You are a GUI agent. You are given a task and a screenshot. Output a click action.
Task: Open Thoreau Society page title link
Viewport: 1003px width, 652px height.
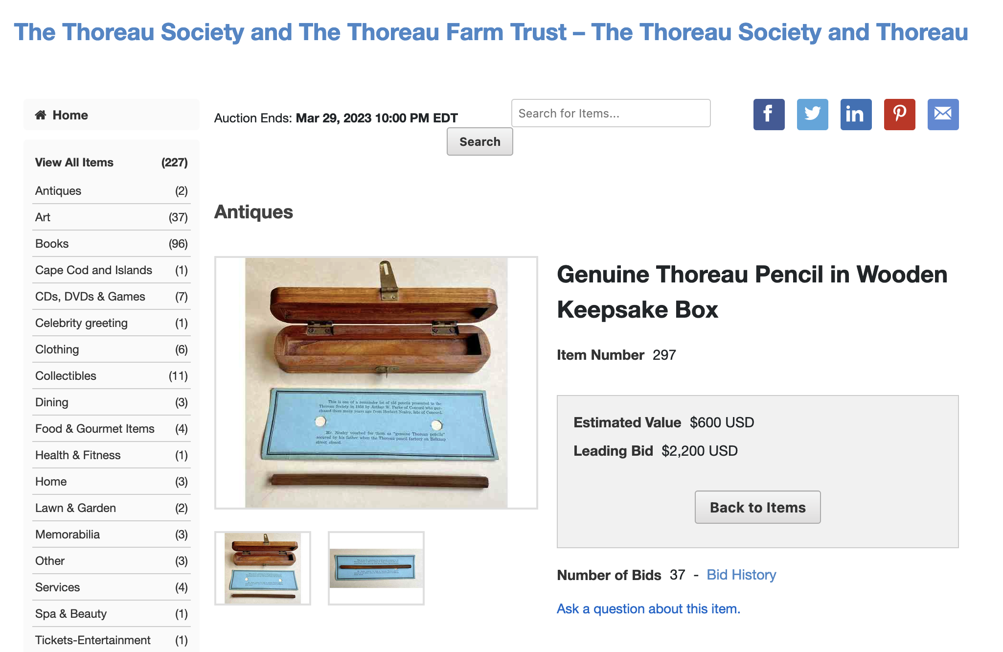[x=491, y=32]
